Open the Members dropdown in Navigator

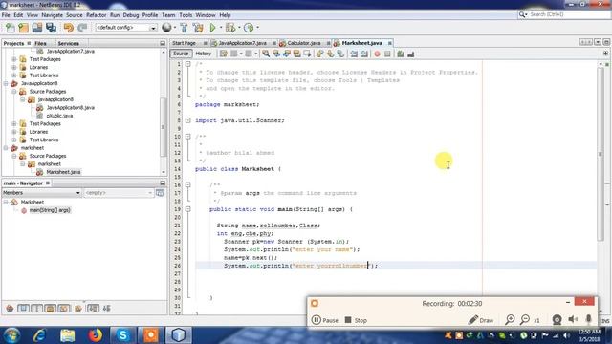(41, 193)
